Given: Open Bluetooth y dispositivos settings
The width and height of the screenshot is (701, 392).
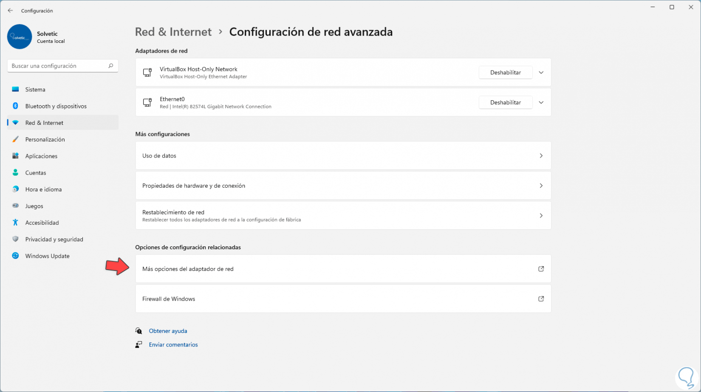Looking at the screenshot, I should coord(56,106).
